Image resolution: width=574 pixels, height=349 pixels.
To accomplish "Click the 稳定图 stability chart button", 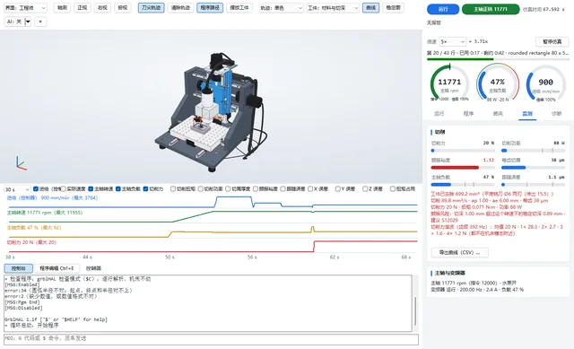I will (x=393, y=8).
